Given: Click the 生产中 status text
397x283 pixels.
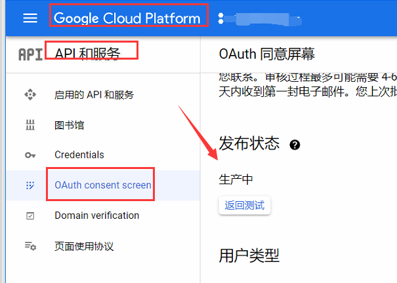Looking at the screenshot, I should pos(236,179).
